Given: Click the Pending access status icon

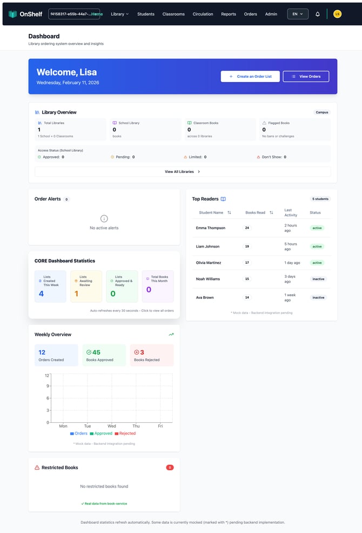Looking at the screenshot, I should pyautogui.click(x=112, y=157).
